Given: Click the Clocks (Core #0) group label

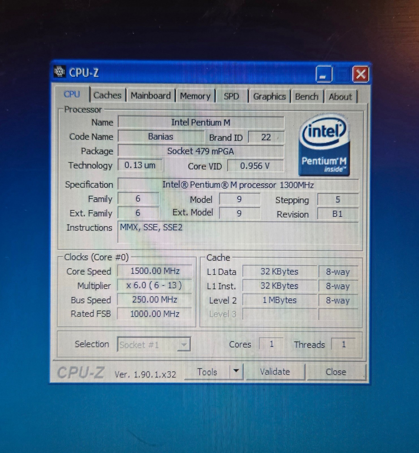Looking at the screenshot, I should 96,257.
